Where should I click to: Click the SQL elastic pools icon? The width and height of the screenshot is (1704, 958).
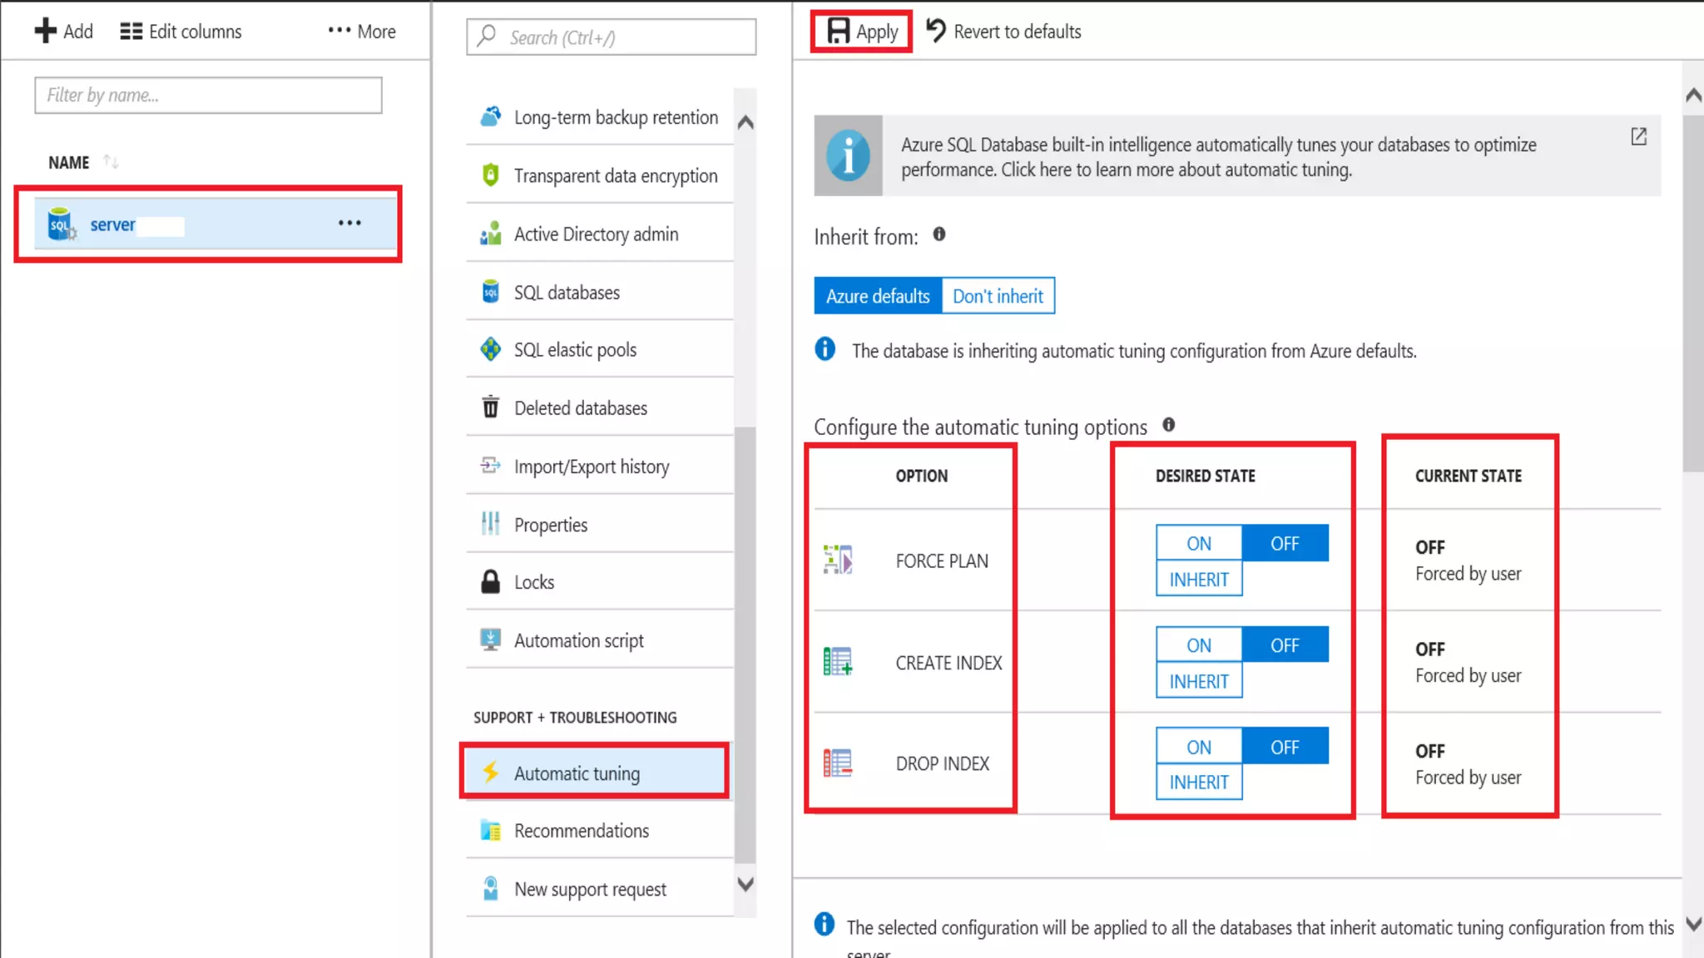491,349
